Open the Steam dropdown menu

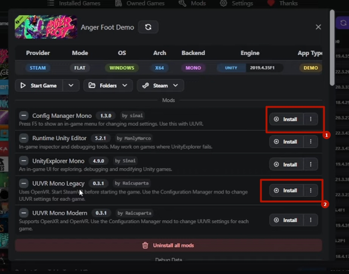pyautogui.click(x=160, y=85)
